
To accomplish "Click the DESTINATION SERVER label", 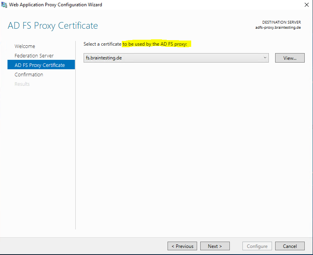I will (x=281, y=22).
